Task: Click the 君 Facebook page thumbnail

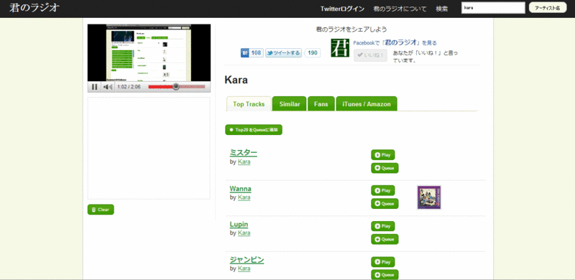Action: (x=340, y=47)
